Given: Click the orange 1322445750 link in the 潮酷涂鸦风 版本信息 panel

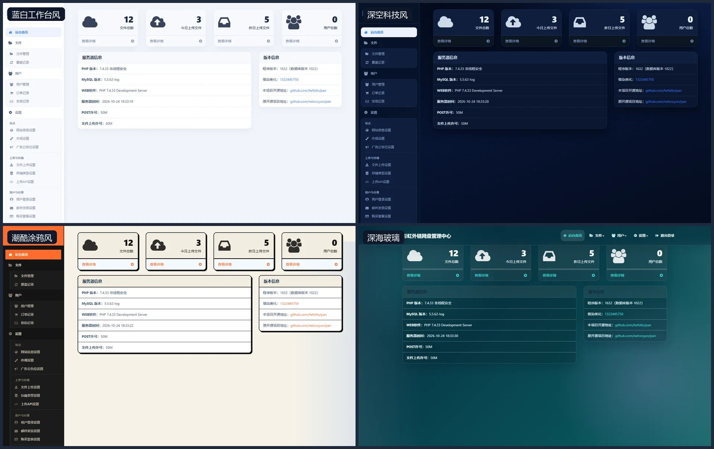Looking at the screenshot, I should tap(289, 304).
